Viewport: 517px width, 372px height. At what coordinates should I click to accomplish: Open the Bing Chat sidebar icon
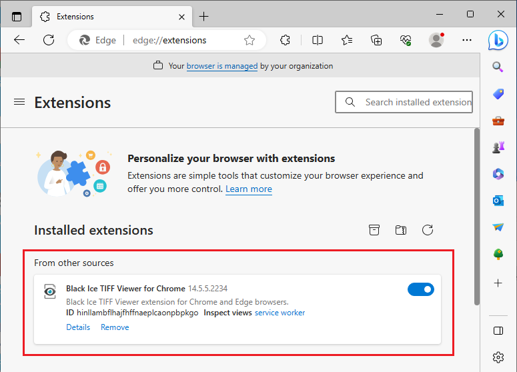click(498, 40)
